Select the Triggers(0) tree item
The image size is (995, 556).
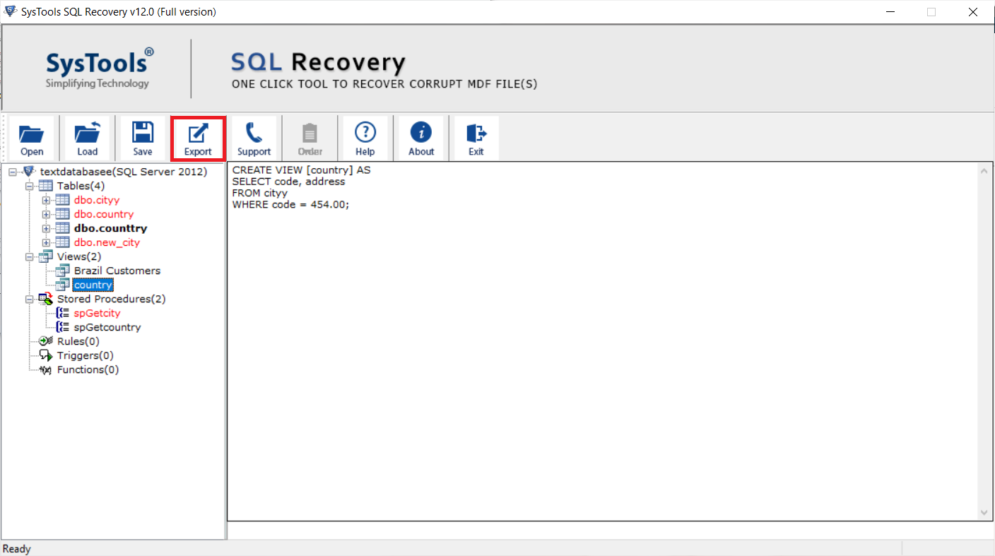[x=85, y=355]
